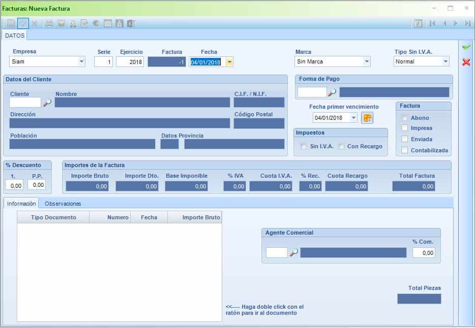
Task: Open client search with Cliente magnifier
Action: click(47, 103)
